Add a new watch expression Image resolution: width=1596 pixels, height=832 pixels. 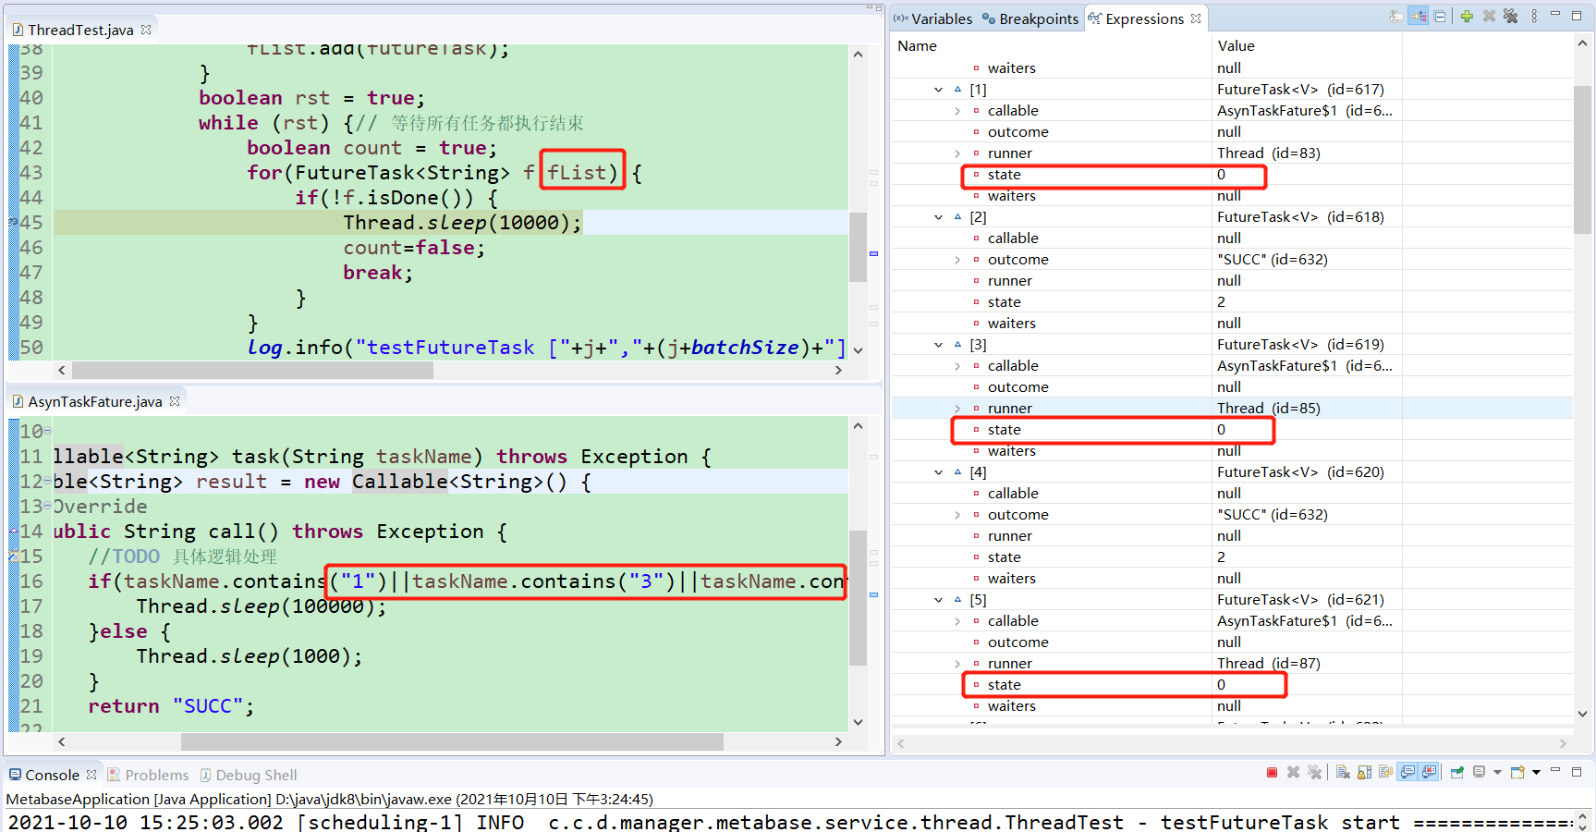[1467, 16]
